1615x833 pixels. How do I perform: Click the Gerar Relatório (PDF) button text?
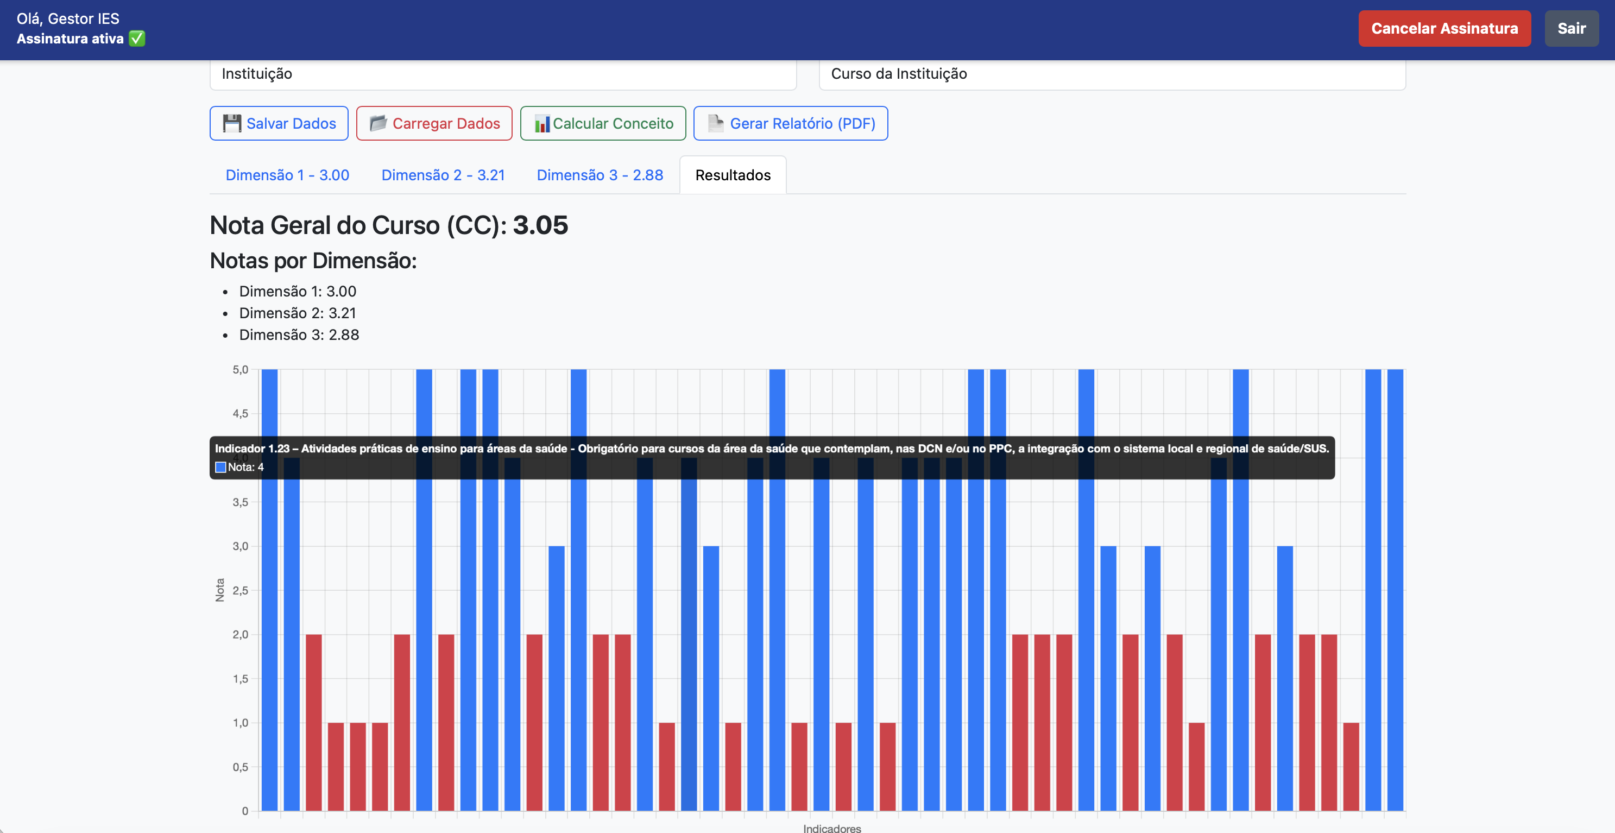pos(803,123)
